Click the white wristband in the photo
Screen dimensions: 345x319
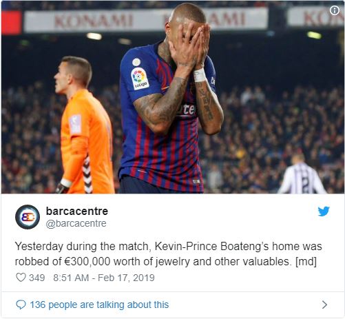(200, 75)
